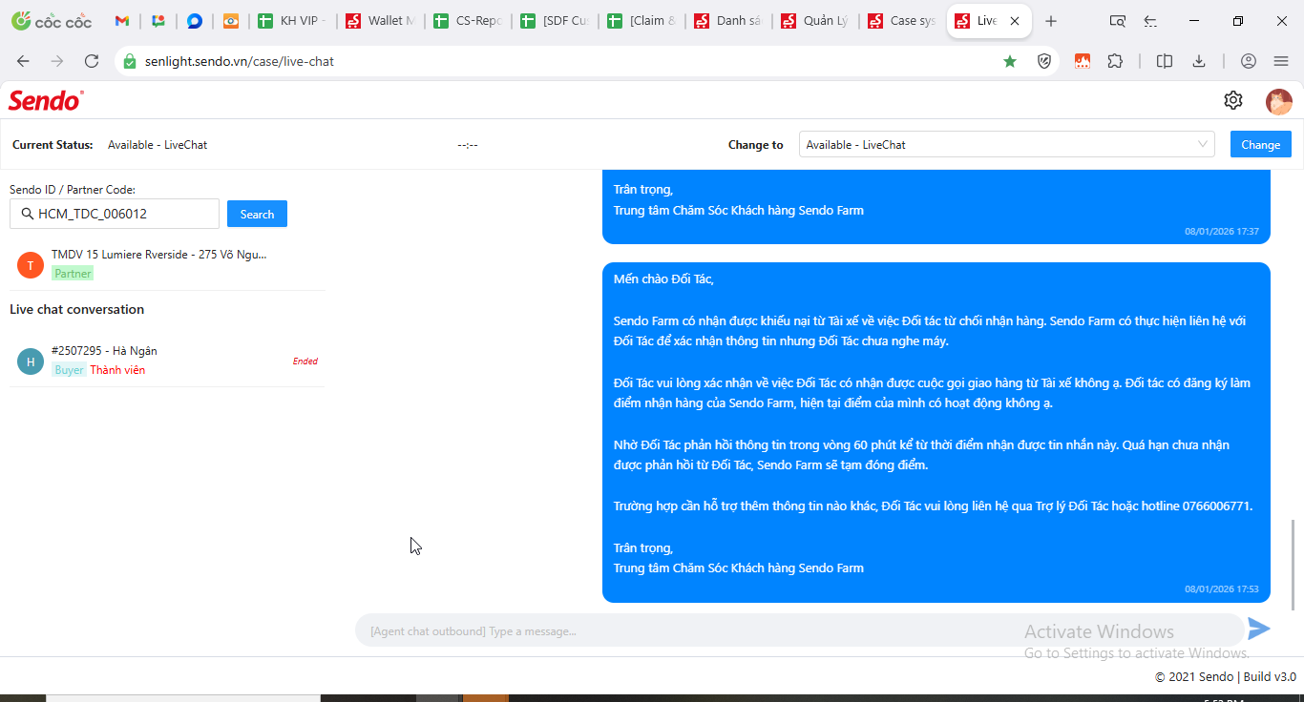Open the shield protection icon
This screenshot has width=1304, height=702.
coord(1044,61)
